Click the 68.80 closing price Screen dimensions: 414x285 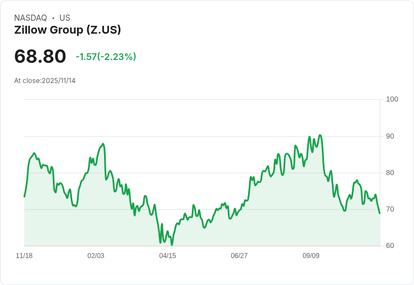(40, 56)
